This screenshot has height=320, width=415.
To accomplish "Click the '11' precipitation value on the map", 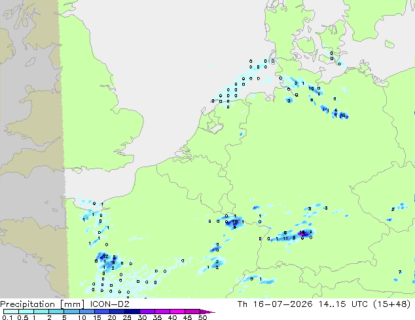I will click(x=285, y=238).
